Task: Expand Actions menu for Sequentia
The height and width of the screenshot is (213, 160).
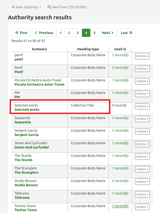Action: click(x=142, y=119)
